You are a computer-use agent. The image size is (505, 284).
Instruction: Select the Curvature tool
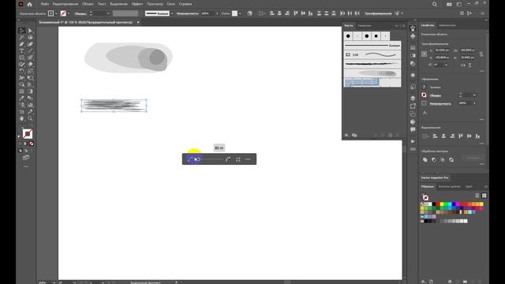30,44
